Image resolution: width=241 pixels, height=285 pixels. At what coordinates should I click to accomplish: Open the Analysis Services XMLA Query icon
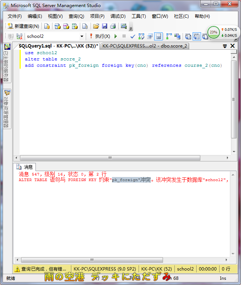click(75, 26)
